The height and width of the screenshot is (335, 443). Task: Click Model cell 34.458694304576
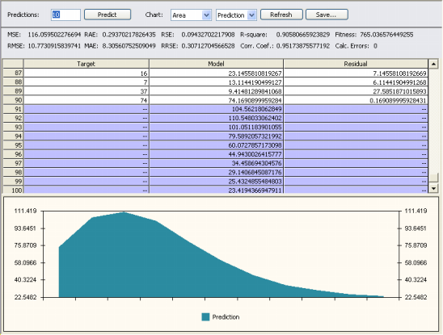pos(216,163)
